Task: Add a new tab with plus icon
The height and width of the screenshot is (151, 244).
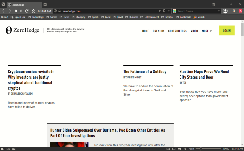Action: click(x=45, y=4)
